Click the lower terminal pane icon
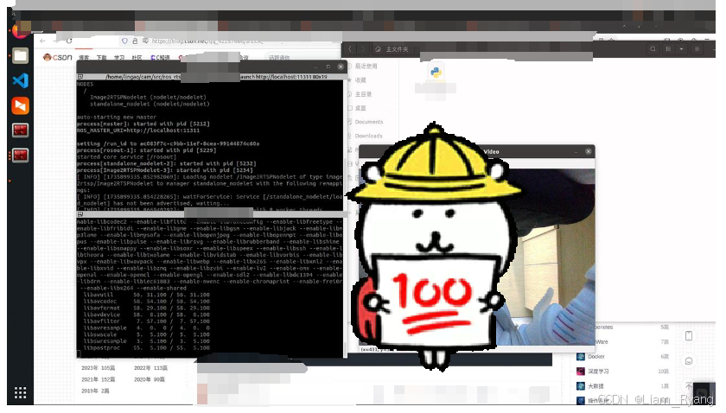The height and width of the screenshot is (413, 726). point(80,214)
